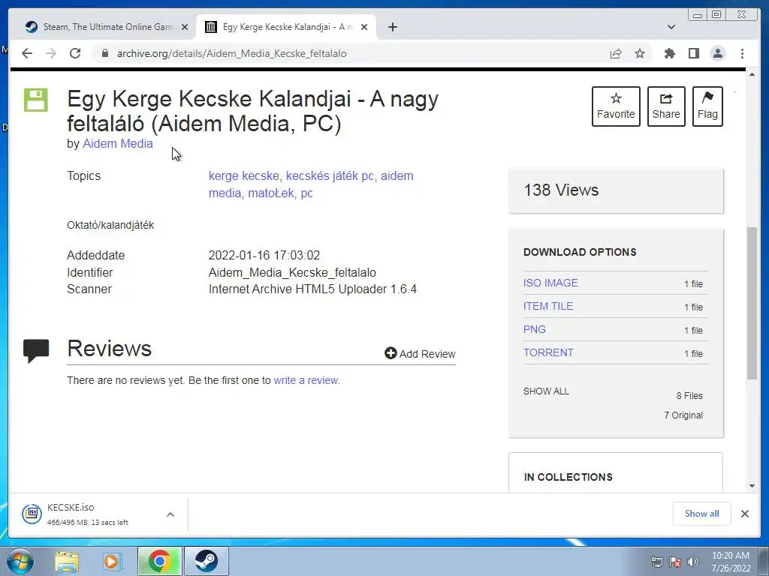Click Show all downloads
Viewport: 769px width, 576px height.
(702, 513)
